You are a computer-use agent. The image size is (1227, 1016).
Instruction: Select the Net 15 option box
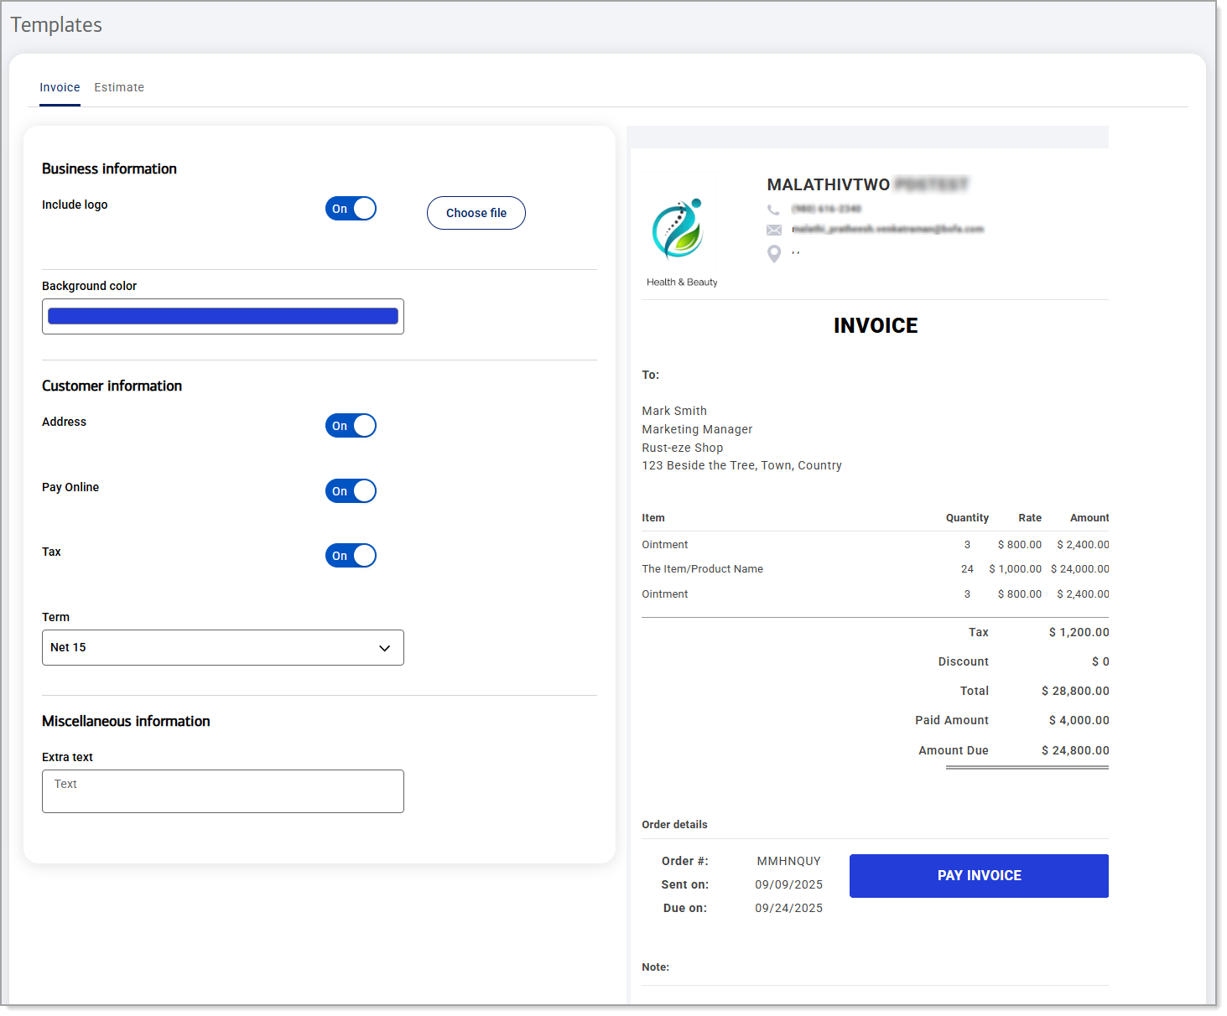coord(222,647)
